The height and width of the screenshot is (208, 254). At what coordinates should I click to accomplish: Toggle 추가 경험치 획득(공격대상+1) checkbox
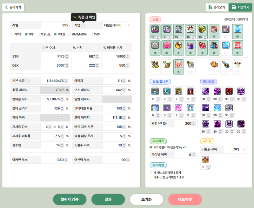pyautogui.click(x=151, y=147)
